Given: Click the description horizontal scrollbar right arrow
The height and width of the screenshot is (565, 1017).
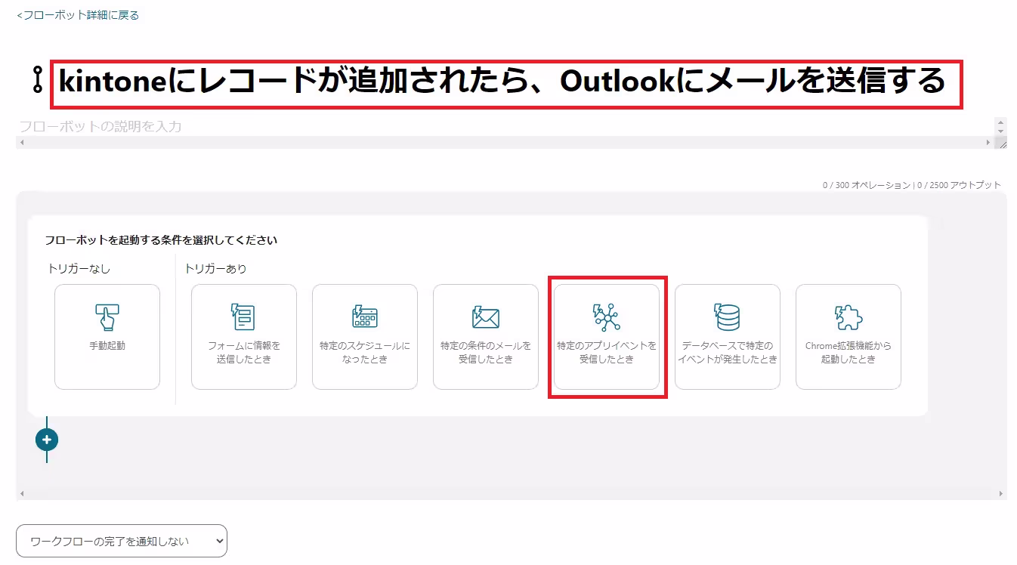Looking at the screenshot, I should (x=988, y=142).
